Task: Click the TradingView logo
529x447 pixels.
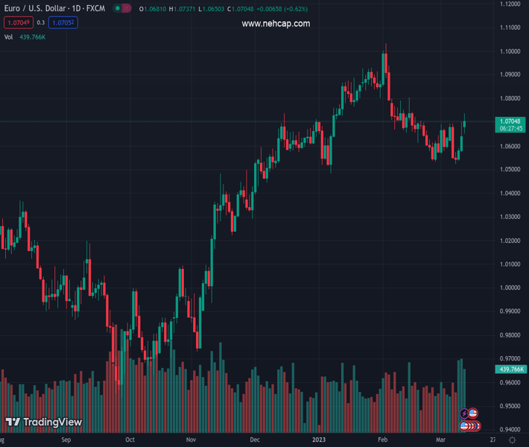Action: [x=43, y=422]
